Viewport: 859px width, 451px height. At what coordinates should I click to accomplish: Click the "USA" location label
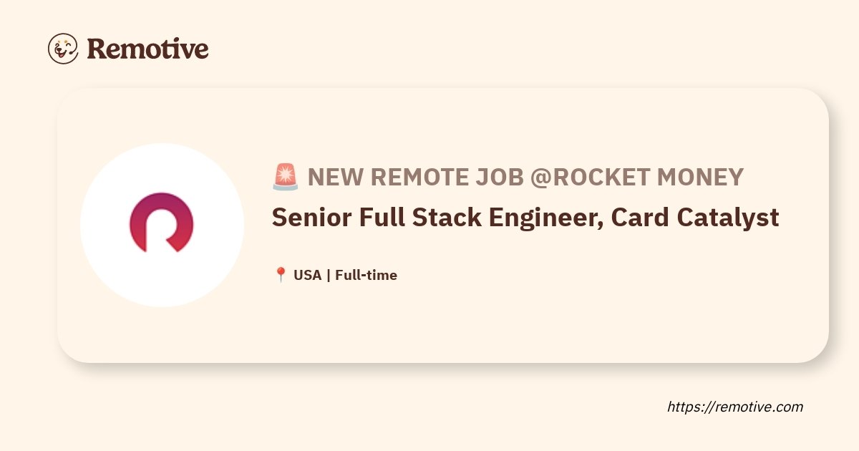pyautogui.click(x=308, y=275)
